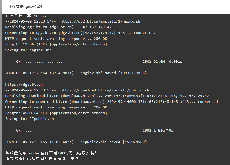Click the '请尝试清理磁盘空间后再重新进行安装' line
The image size is (230, 165).
pos(42,159)
